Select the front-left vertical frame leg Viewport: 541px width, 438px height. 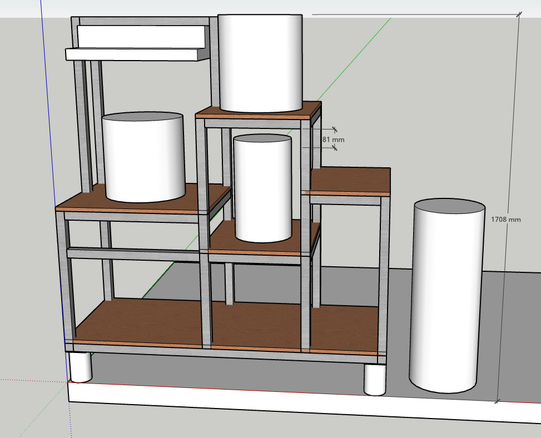[x=61, y=278]
